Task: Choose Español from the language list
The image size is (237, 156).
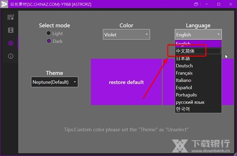Action: pos(198,87)
